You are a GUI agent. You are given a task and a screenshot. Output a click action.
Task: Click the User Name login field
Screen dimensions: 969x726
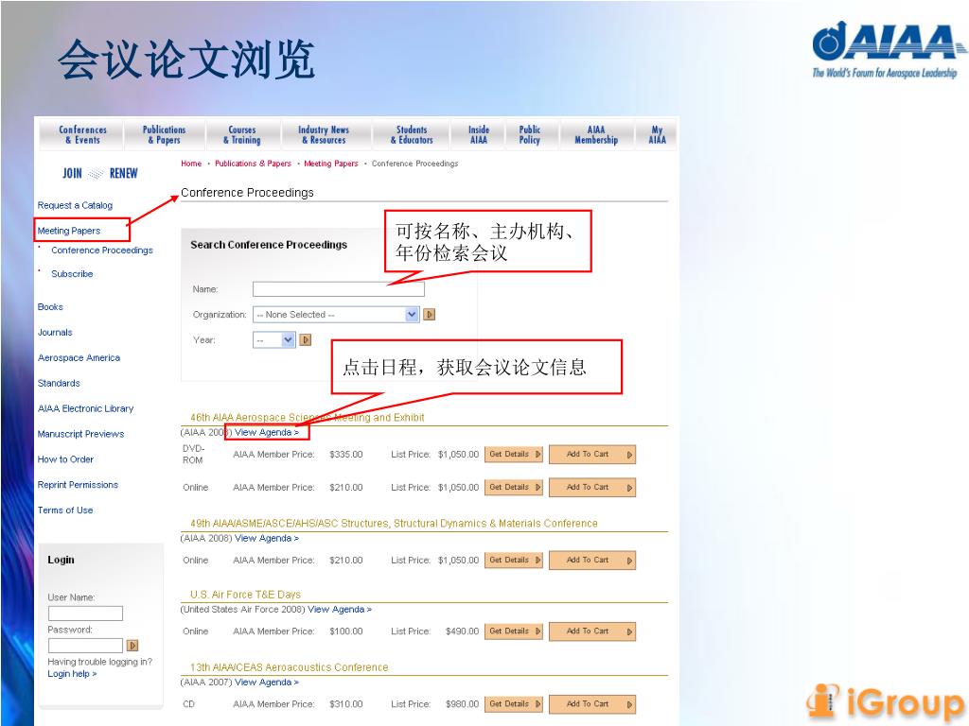[x=85, y=613]
